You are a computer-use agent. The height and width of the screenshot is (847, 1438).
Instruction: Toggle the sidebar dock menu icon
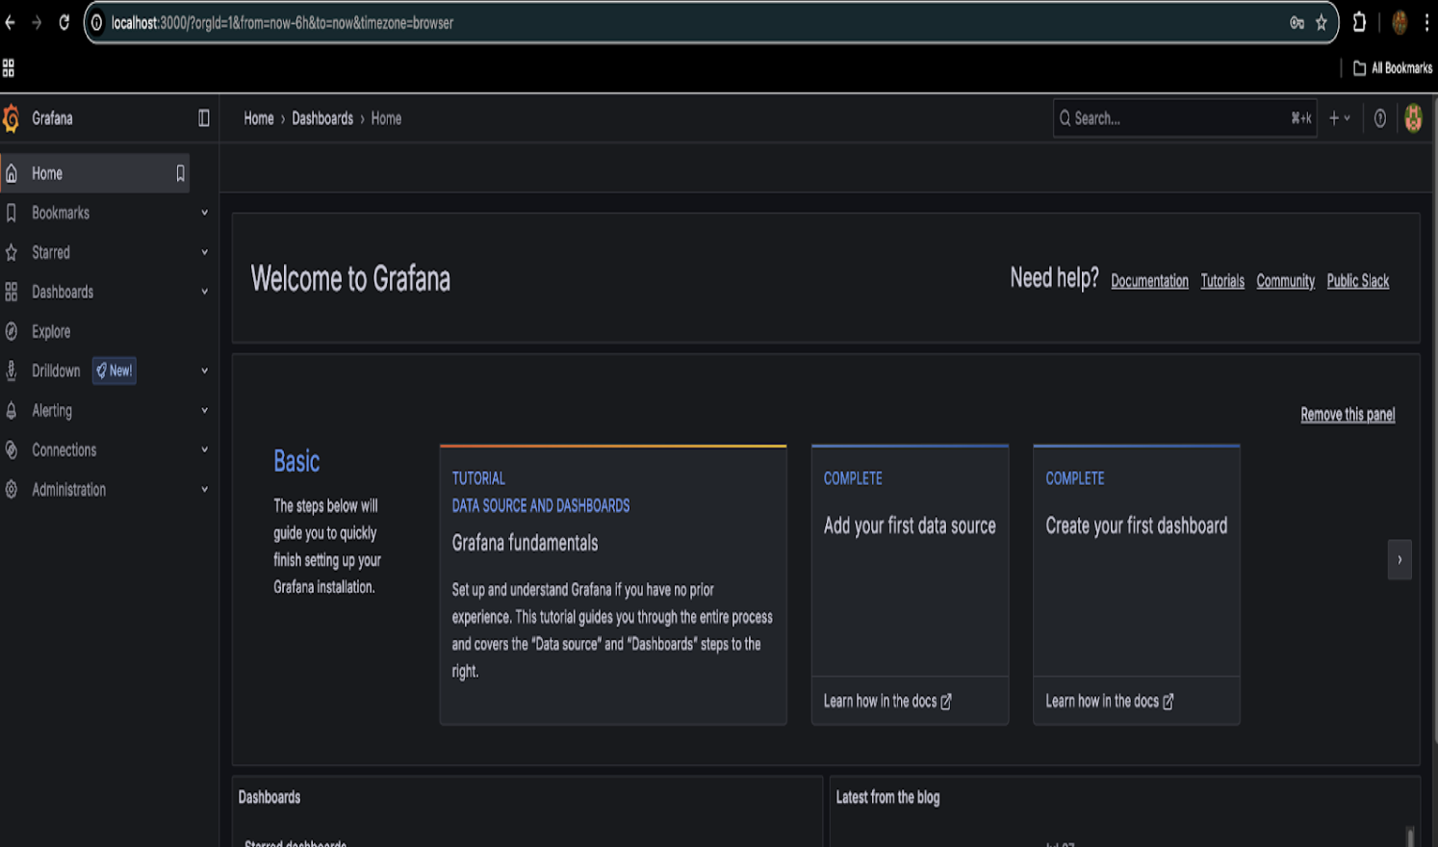(204, 118)
